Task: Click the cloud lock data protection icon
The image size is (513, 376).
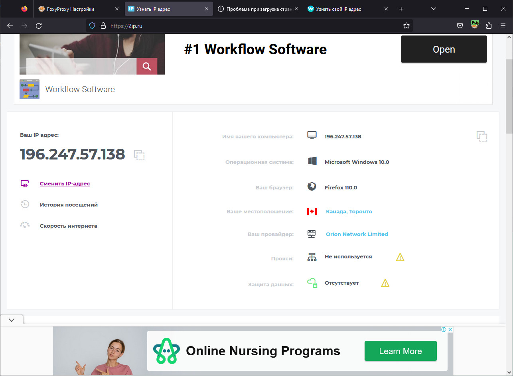Action: pyautogui.click(x=312, y=283)
